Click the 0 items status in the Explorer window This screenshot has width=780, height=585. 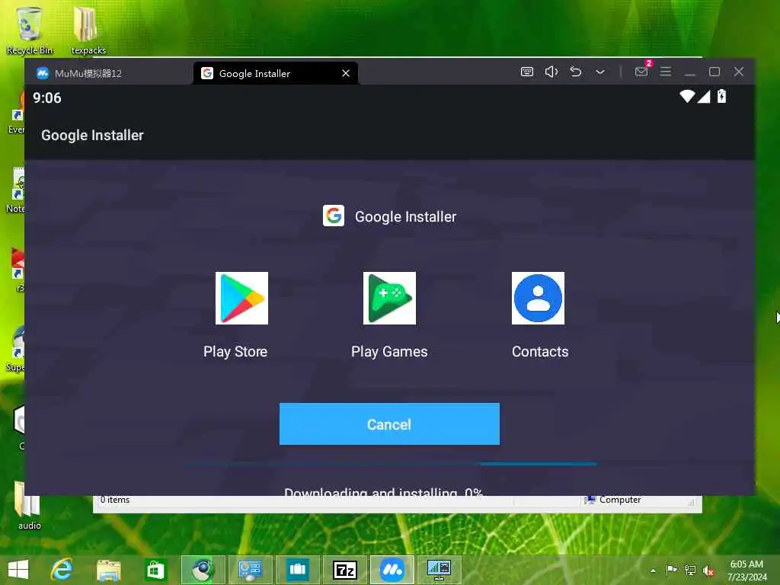(x=115, y=500)
